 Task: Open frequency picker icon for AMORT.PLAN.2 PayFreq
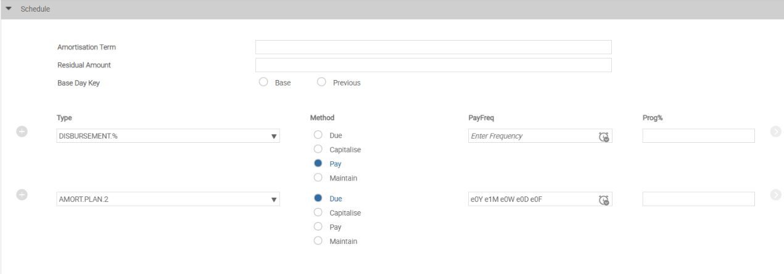604,199
